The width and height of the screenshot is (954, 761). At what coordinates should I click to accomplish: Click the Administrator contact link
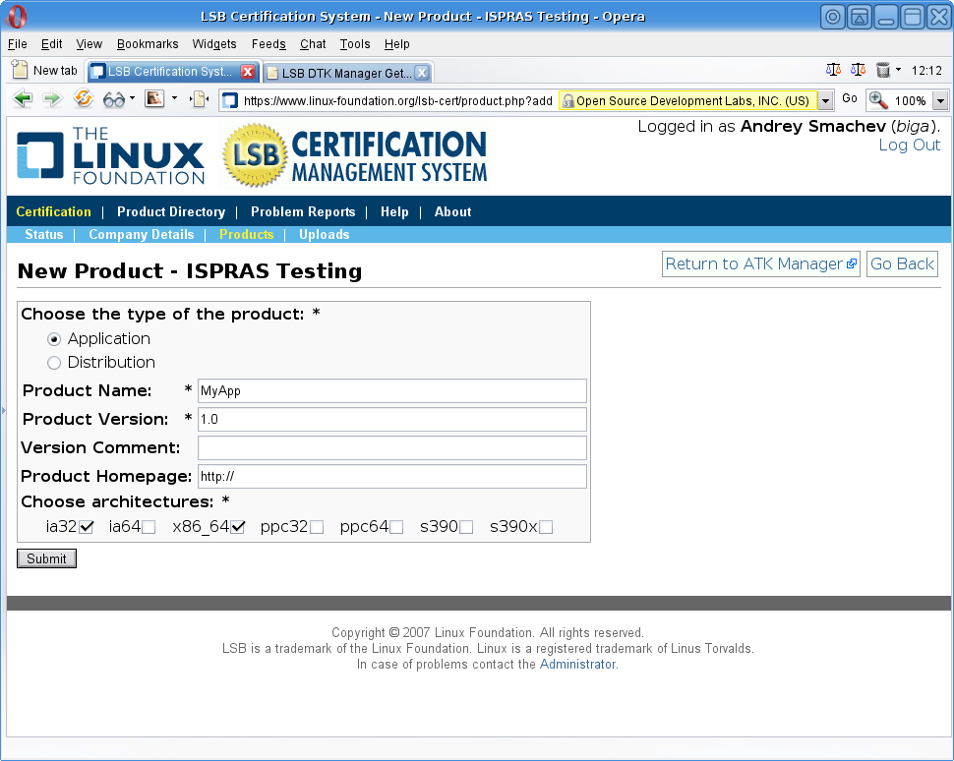pyautogui.click(x=577, y=665)
